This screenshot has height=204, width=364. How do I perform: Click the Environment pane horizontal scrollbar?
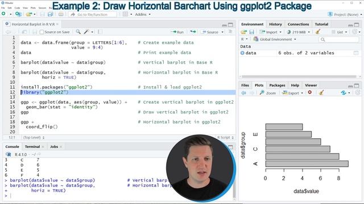299,76
